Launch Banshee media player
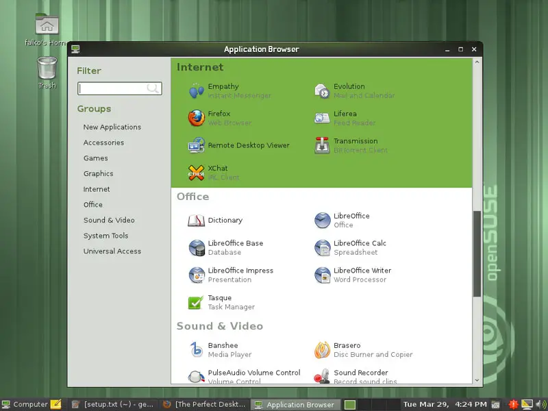Screen dimensions: 548x411 pyautogui.click(x=220, y=350)
